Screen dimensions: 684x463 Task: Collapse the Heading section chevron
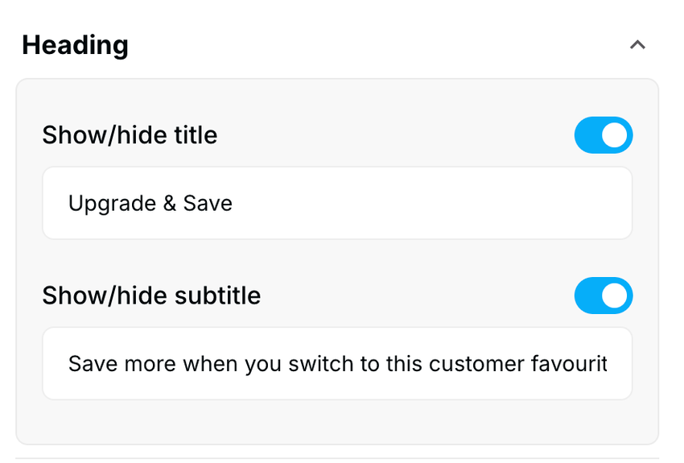[x=637, y=45]
